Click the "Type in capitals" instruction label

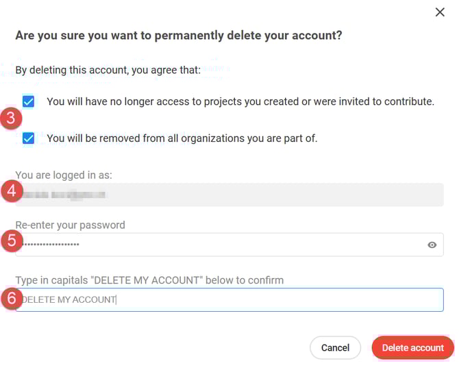point(149,280)
